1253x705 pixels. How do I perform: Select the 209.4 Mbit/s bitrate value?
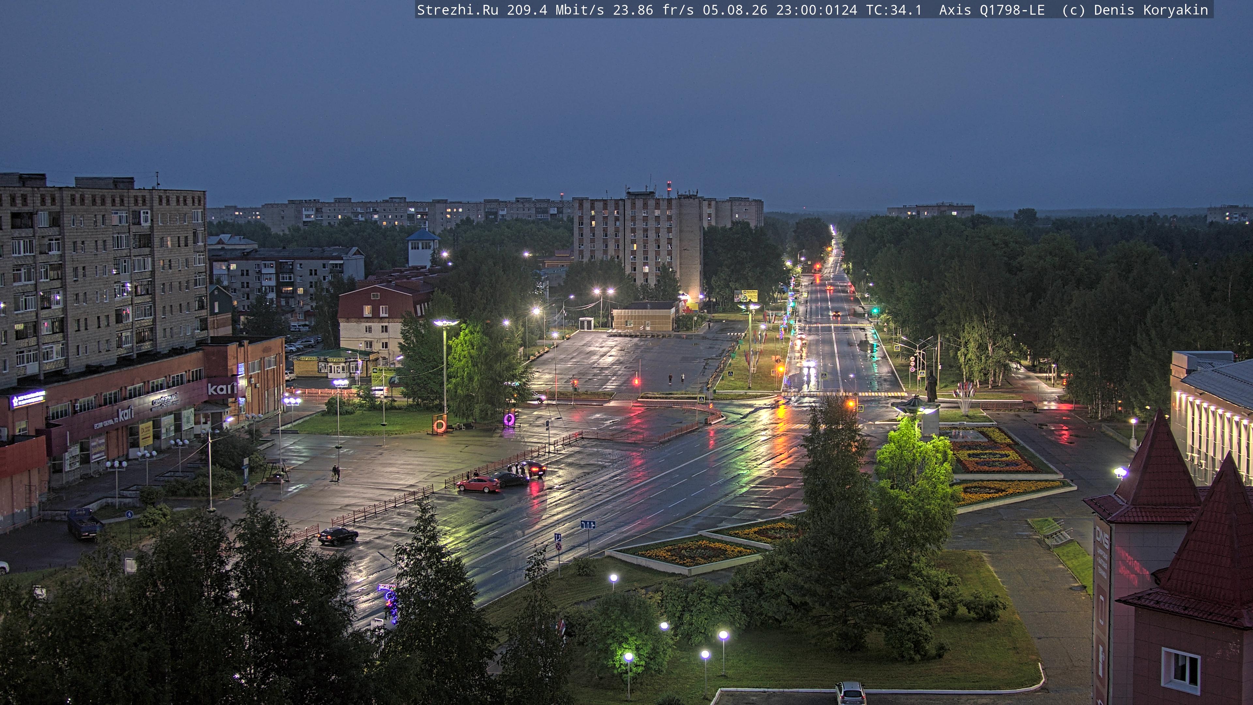pyautogui.click(x=555, y=10)
